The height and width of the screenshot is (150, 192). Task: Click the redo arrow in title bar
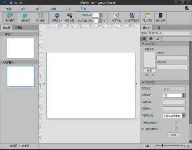(20, 3)
